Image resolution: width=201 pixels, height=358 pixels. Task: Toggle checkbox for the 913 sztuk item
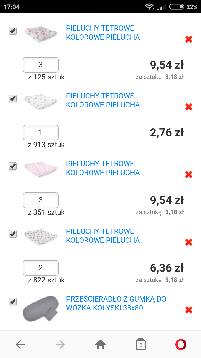click(13, 98)
